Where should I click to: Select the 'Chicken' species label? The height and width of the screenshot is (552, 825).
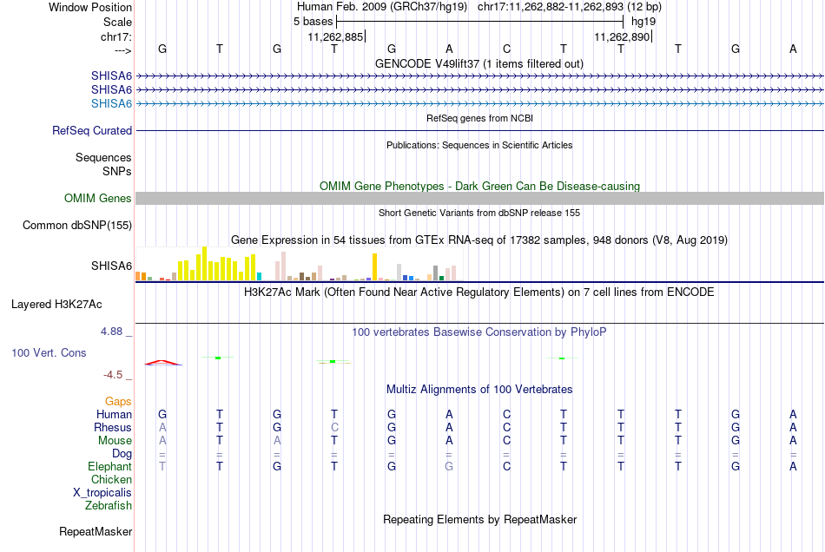(x=111, y=479)
